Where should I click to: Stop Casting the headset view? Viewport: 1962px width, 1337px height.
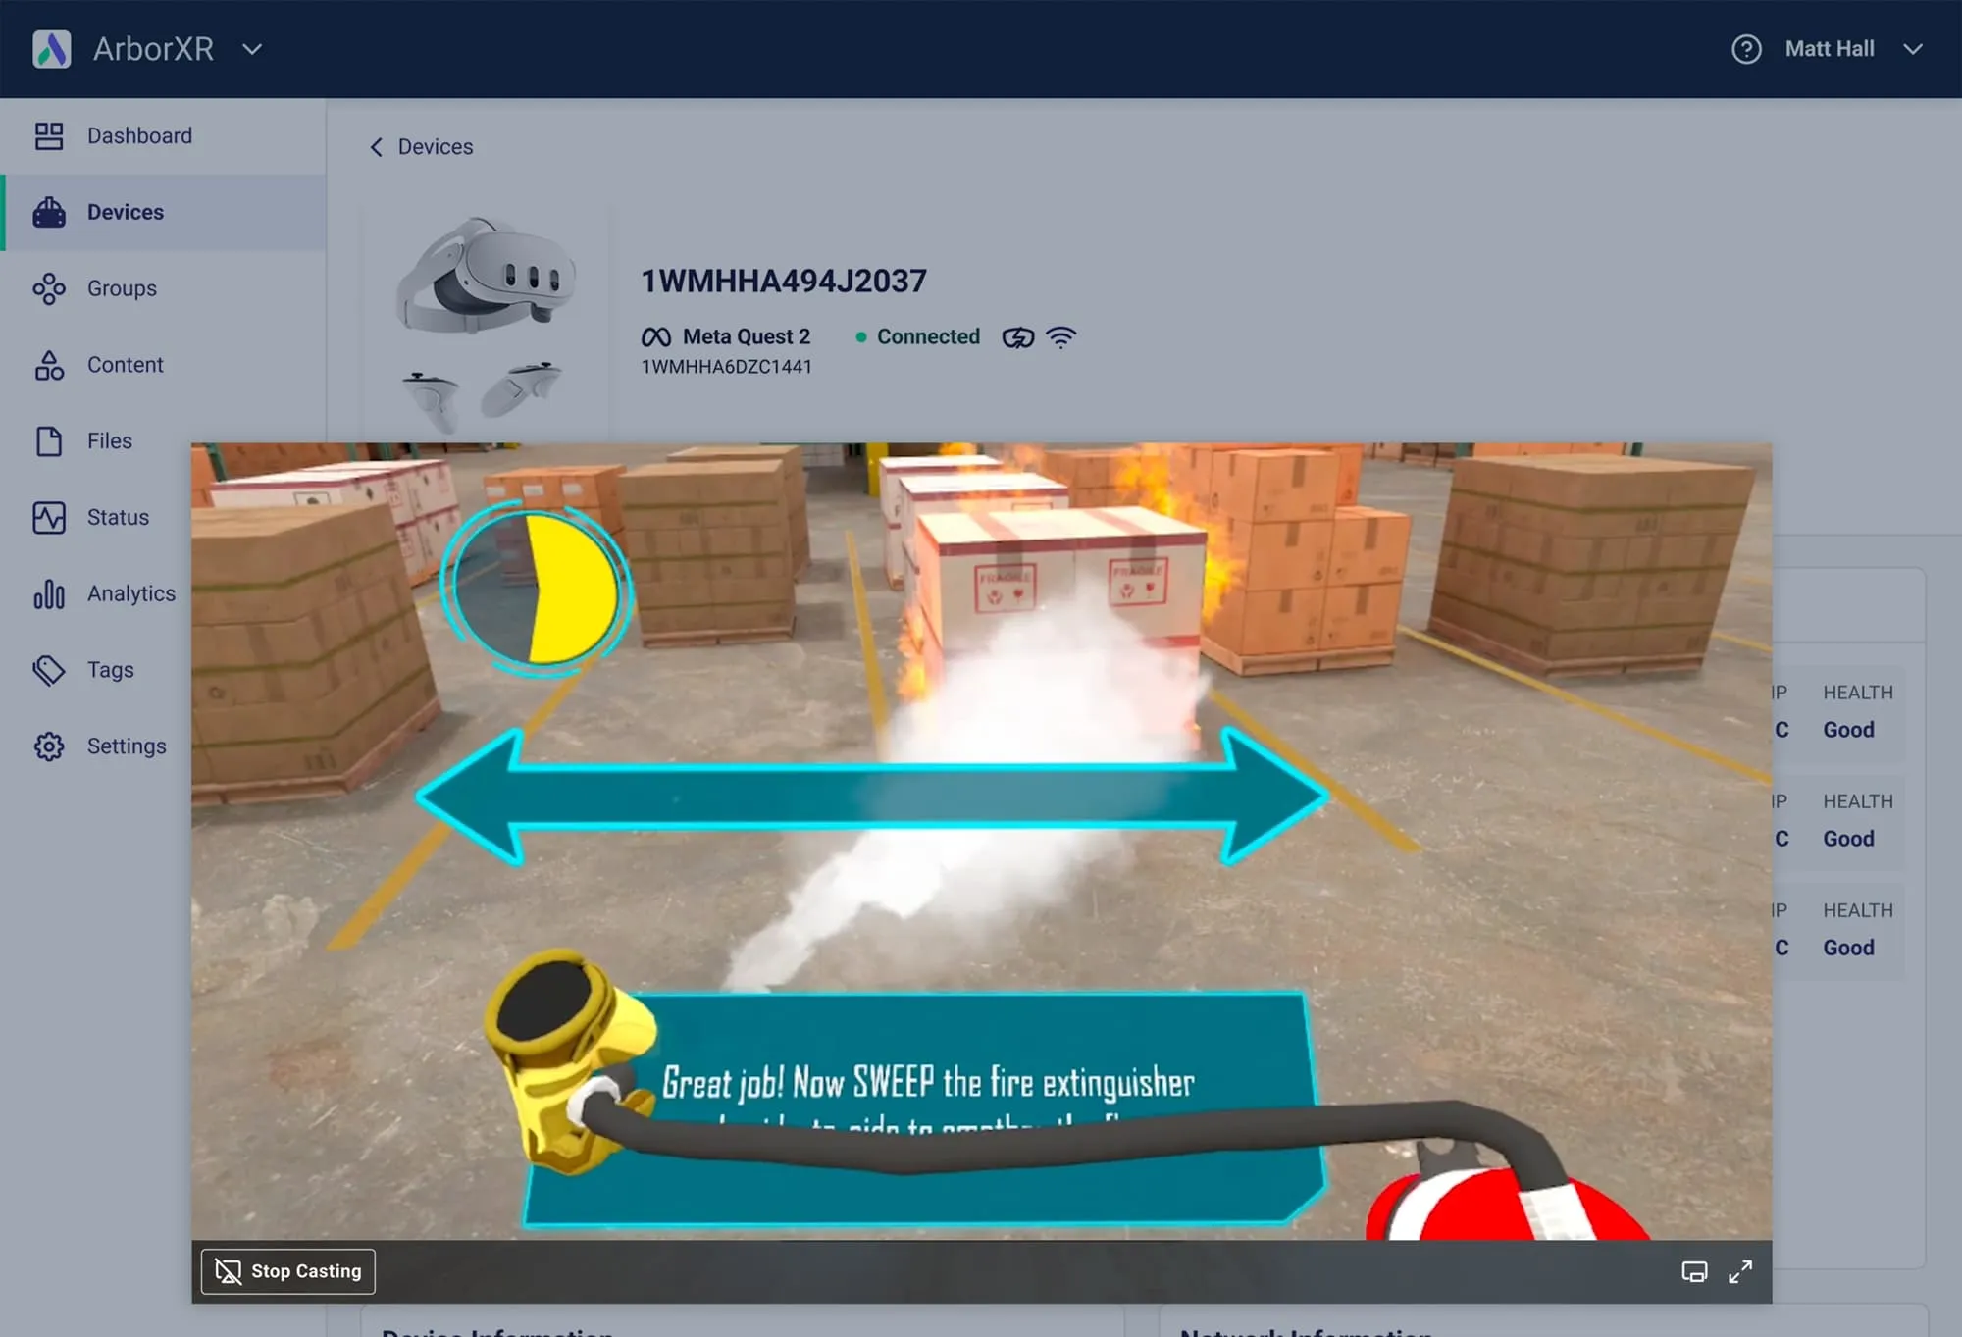coord(288,1271)
